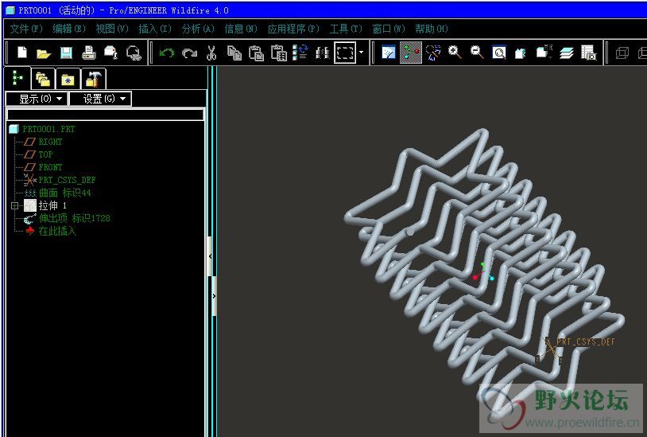Screen dimensions: 647x437
Task: Open the 信息(N) menu
Action: (241, 29)
